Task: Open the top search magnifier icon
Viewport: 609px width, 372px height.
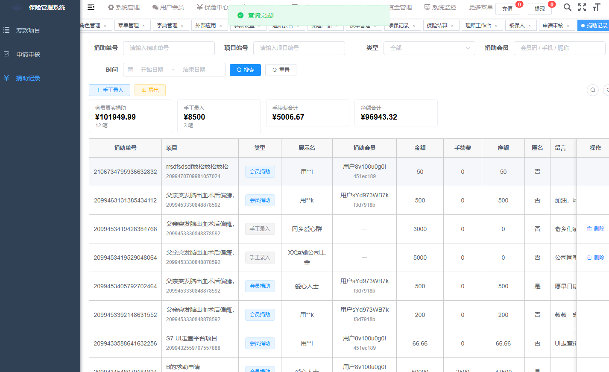Action: tap(567, 7)
